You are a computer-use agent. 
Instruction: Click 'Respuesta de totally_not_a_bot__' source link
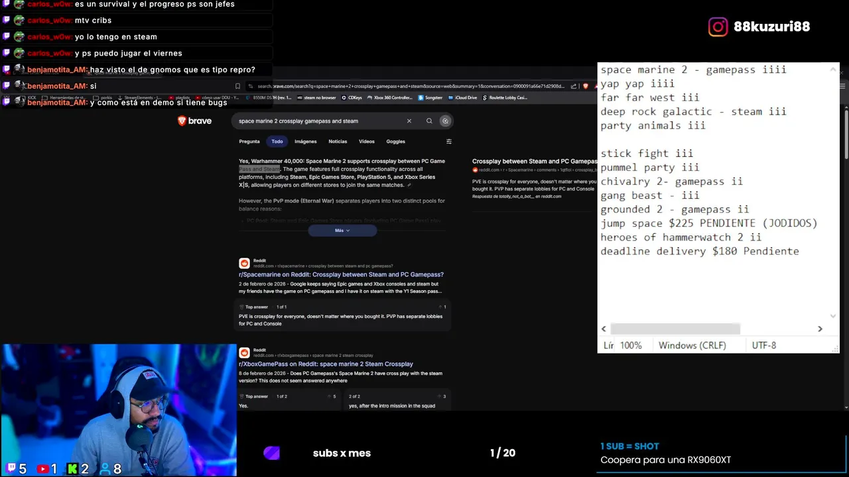pos(517,196)
